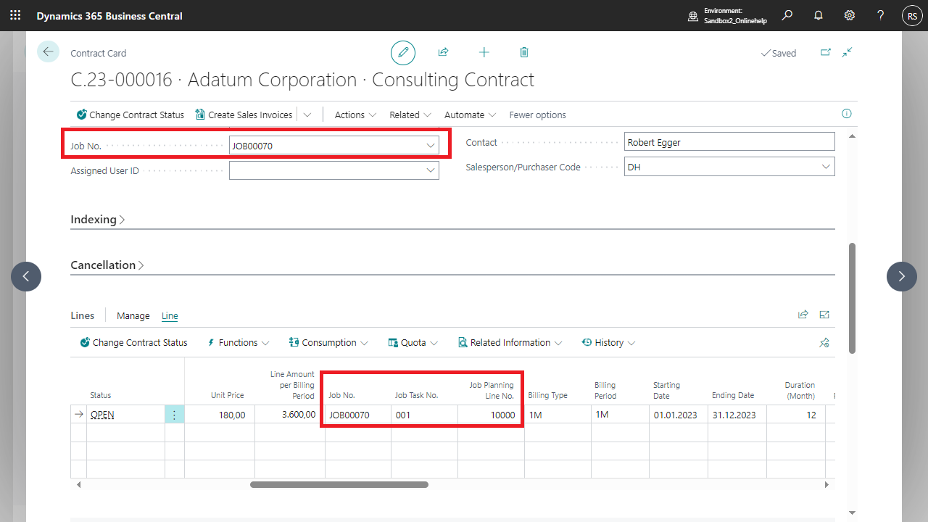Click the Billing Type column header

547,395
